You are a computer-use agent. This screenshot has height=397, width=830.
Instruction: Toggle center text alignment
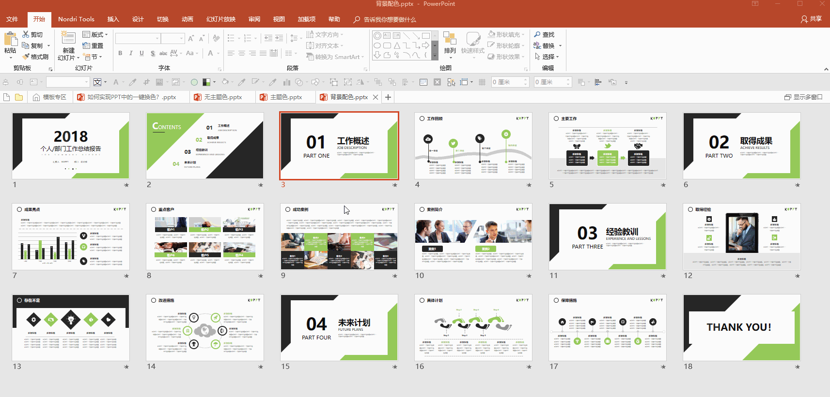click(x=242, y=53)
